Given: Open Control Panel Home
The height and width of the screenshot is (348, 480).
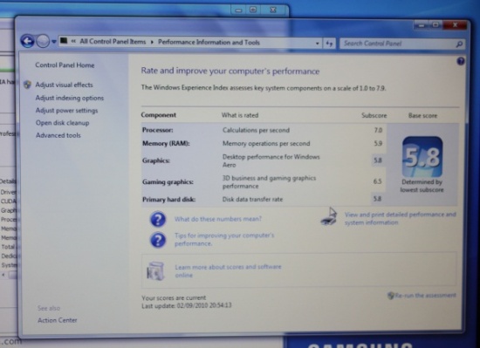Looking at the screenshot, I should pos(65,65).
